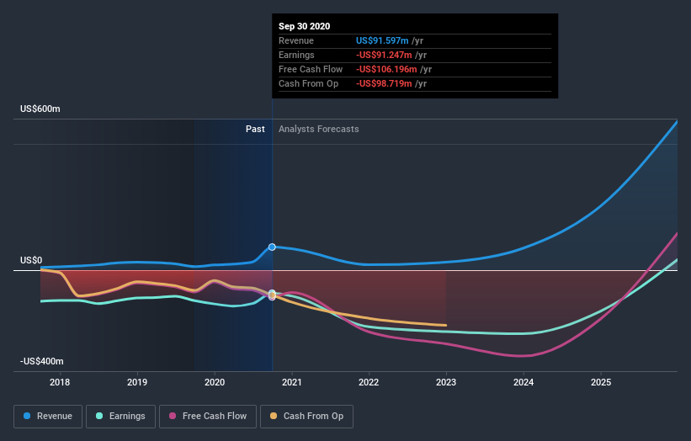Image resolution: width=691 pixels, height=441 pixels.
Task: Click the Earnings row label in tooltip
Action: pos(296,55)
